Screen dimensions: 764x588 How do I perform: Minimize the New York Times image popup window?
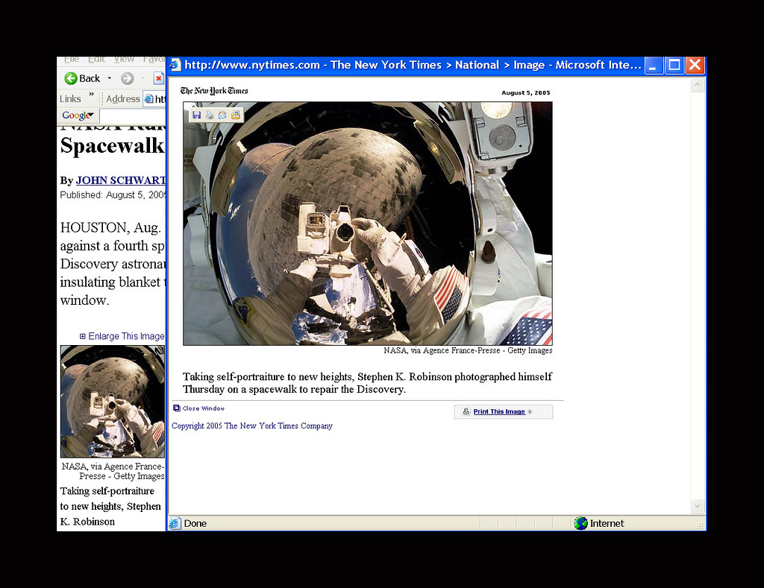[x=654, y=65]
